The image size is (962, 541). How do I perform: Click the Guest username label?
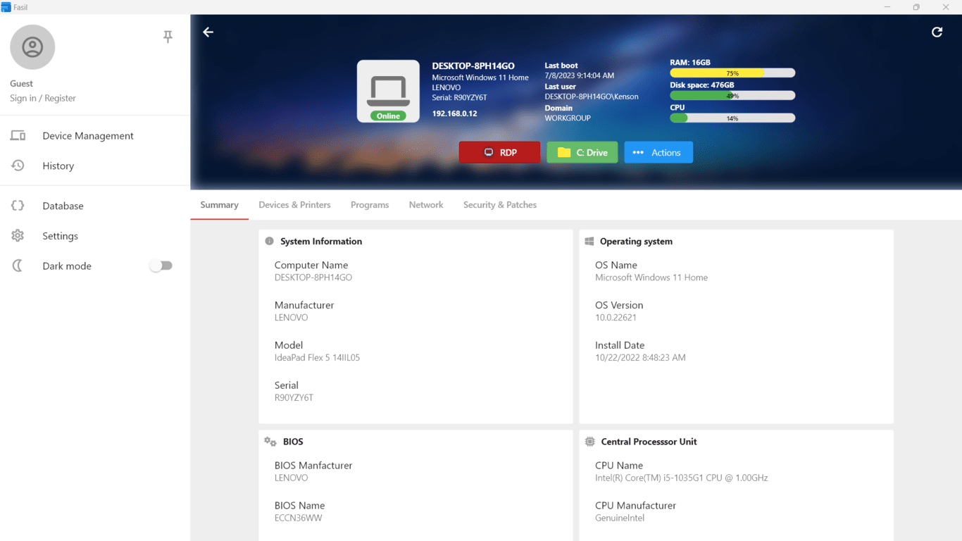21,83
